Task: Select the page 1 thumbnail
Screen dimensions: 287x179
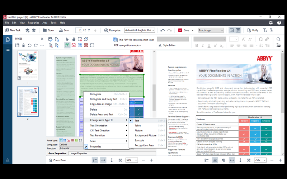Action: click(28, 65)
